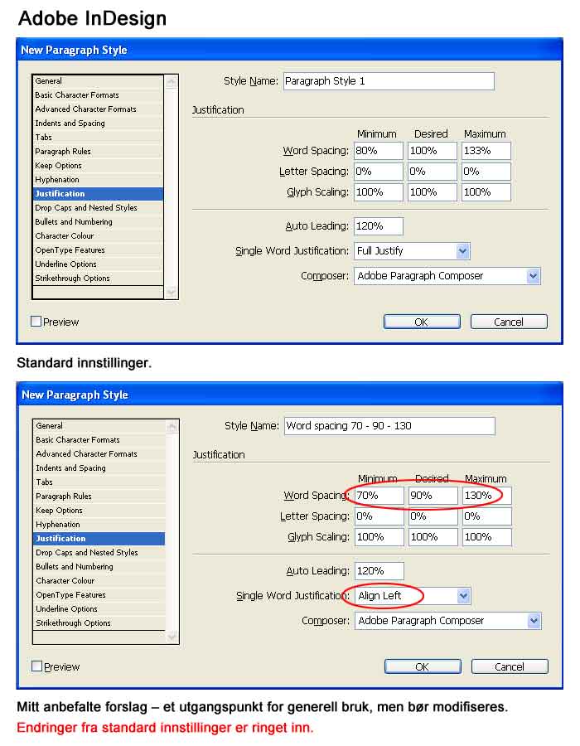Select Indents and Spacing in bottom dialog
Screen dimensions: 580x746
pyautogui.click(x=99, y=468)
